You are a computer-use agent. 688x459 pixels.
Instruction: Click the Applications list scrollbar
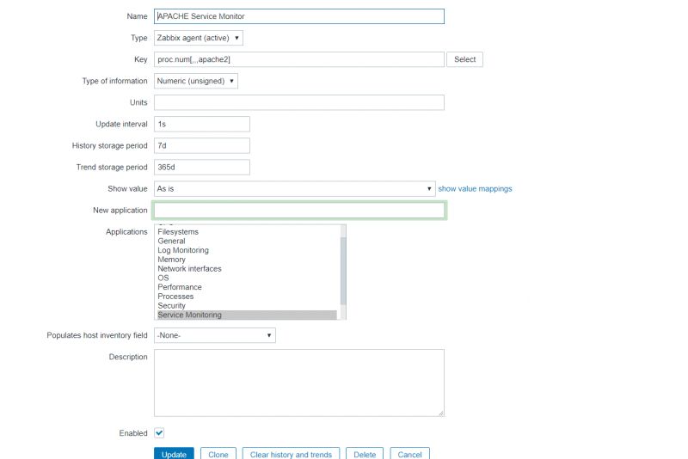(343, 266)
